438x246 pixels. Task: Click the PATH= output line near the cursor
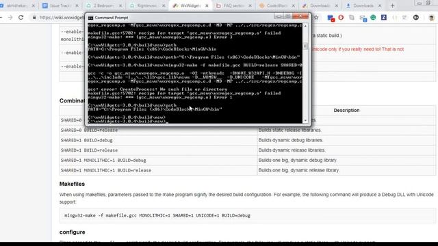click(155, 109)
